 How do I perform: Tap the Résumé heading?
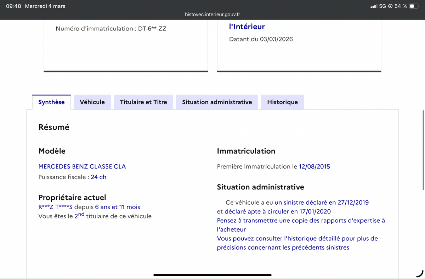tap(54, 127)
